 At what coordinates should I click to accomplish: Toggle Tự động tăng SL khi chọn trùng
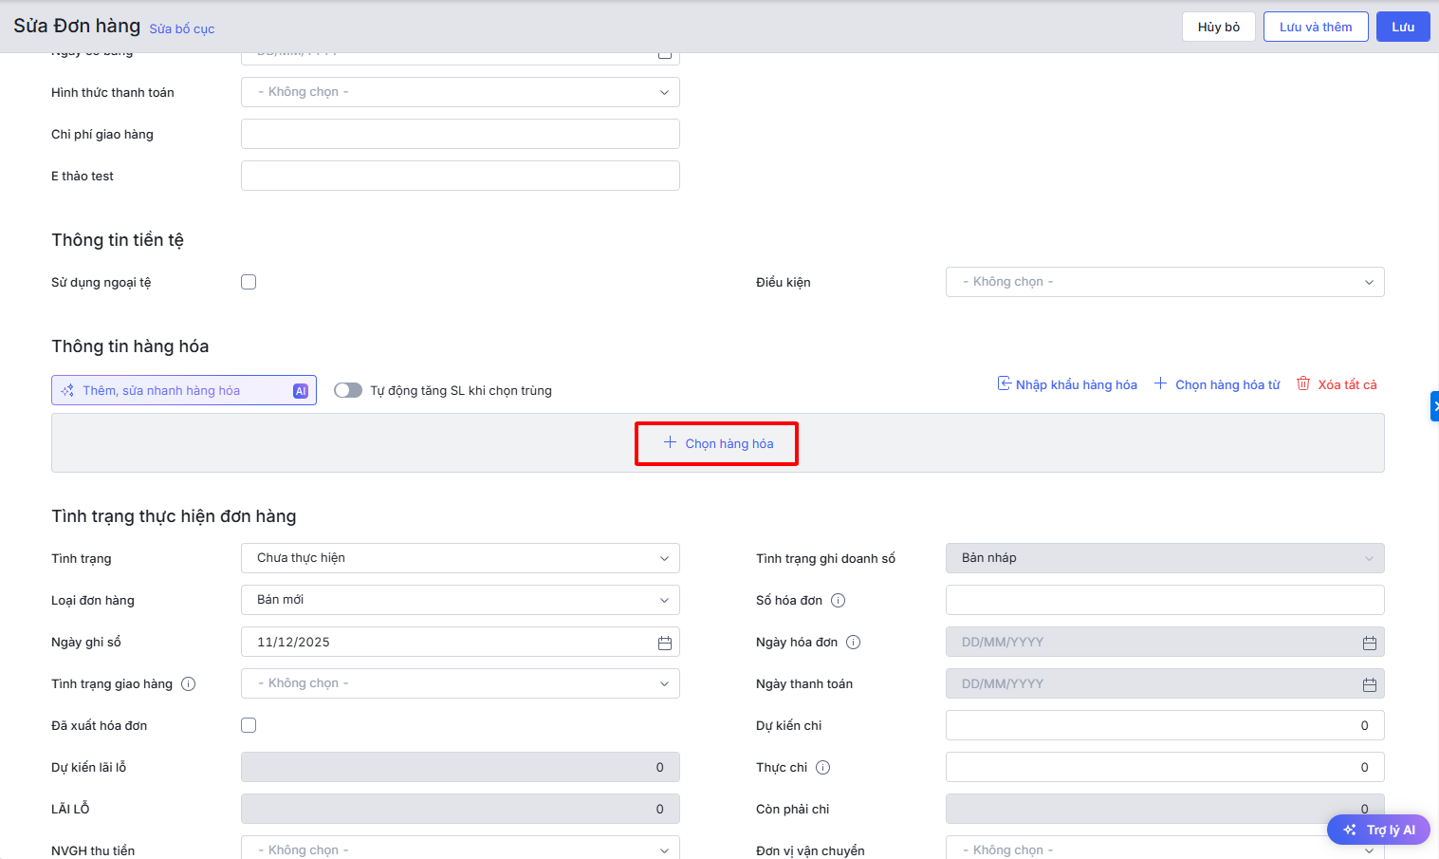[348, 390]
